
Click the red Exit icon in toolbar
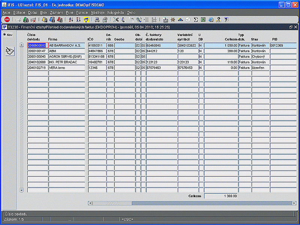coord(7,19)
